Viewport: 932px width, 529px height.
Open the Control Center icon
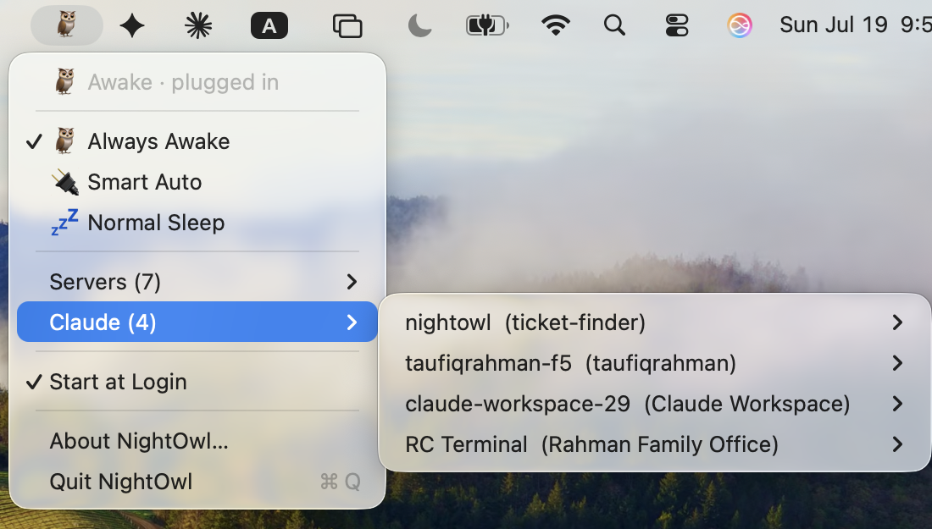676,25
